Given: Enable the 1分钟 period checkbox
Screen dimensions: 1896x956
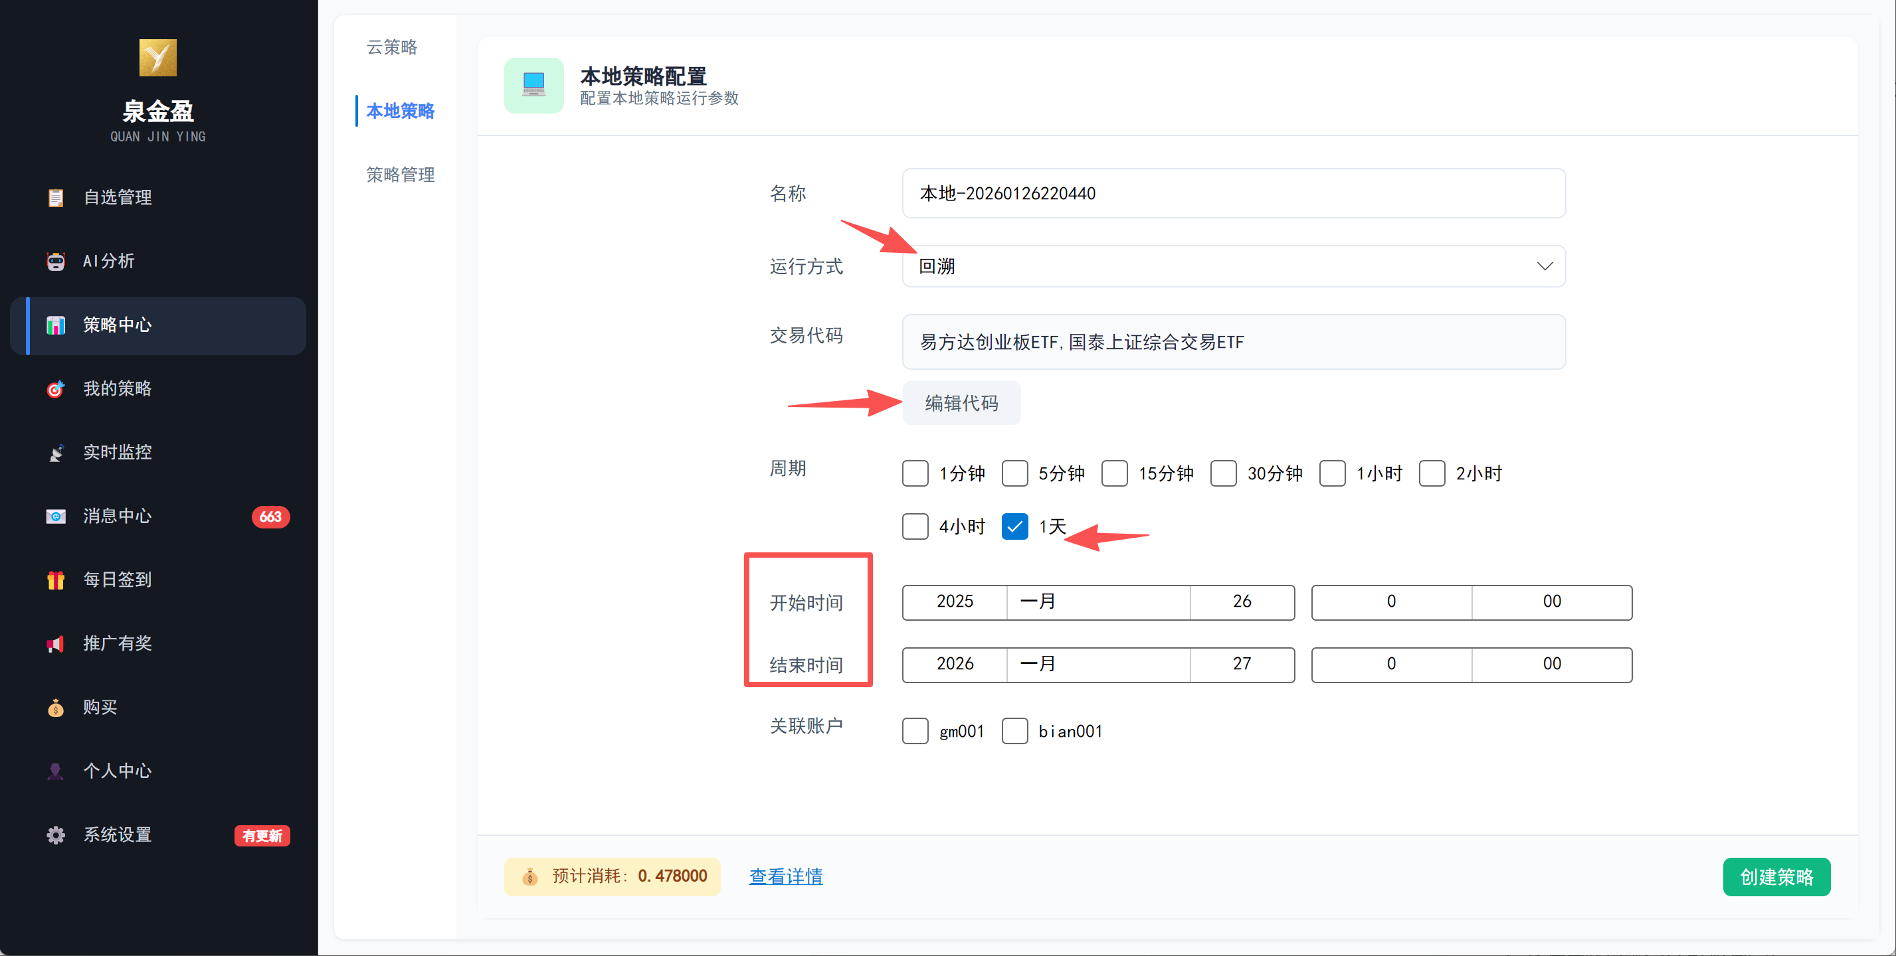Looking at the screenshot, I should tap(915, 473).
